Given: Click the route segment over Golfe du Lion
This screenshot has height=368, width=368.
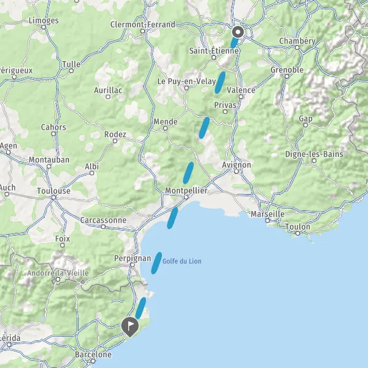Looking at the screenshot, I should pos(156,263).
